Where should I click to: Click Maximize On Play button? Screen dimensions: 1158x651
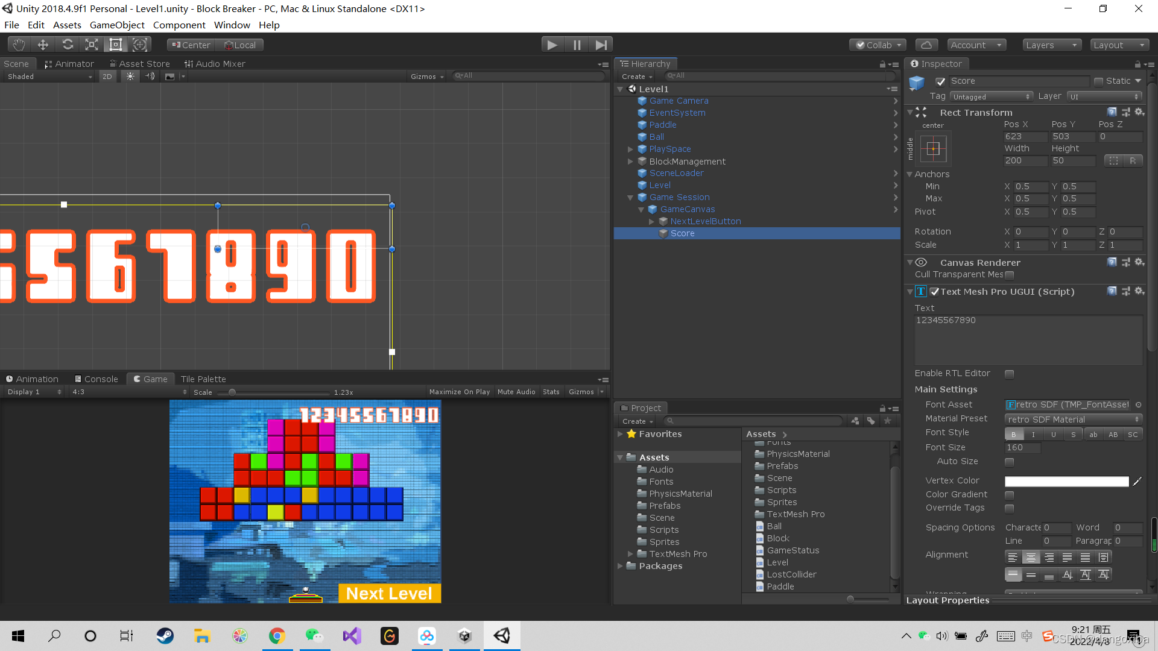tap(459, 392)
